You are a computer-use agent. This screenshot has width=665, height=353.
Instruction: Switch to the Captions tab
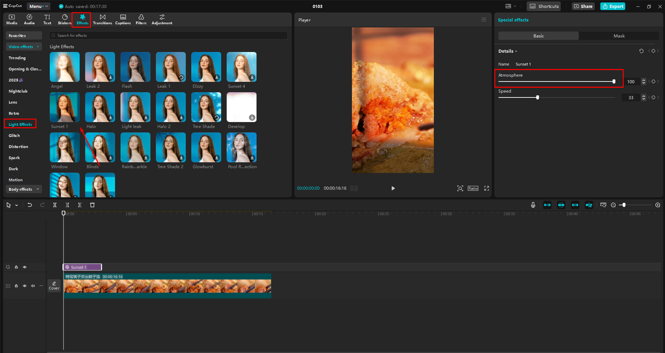point(123,20)
